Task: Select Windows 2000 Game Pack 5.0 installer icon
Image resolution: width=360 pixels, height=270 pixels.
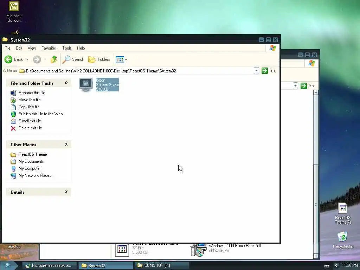Action: tap(199, 250)
